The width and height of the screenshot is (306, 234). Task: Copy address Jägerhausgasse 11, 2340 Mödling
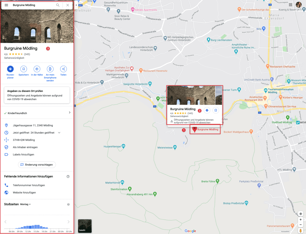33,126
